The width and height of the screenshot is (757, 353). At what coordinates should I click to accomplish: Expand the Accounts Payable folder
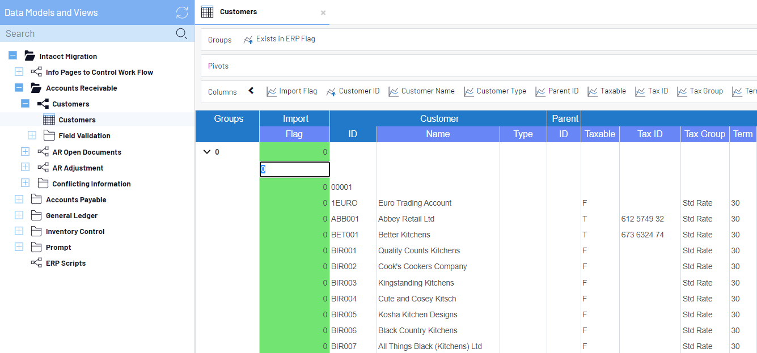tap(19, 199)
